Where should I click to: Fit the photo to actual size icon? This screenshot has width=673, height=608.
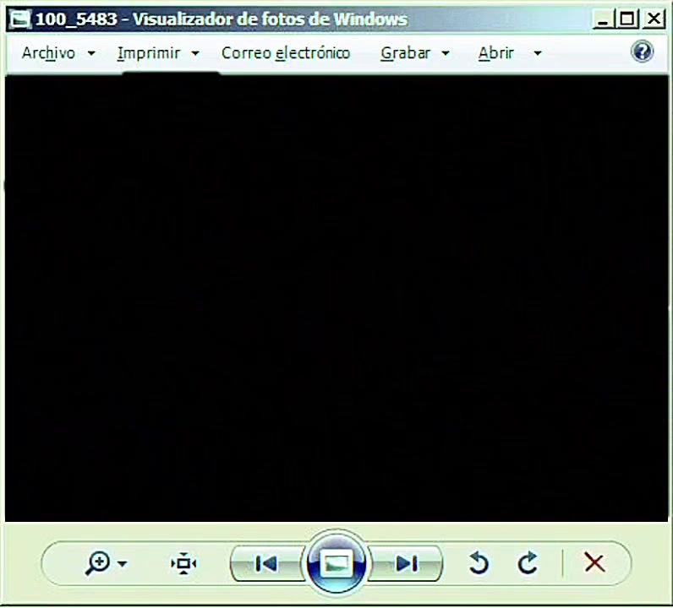(x=183, y=563)
